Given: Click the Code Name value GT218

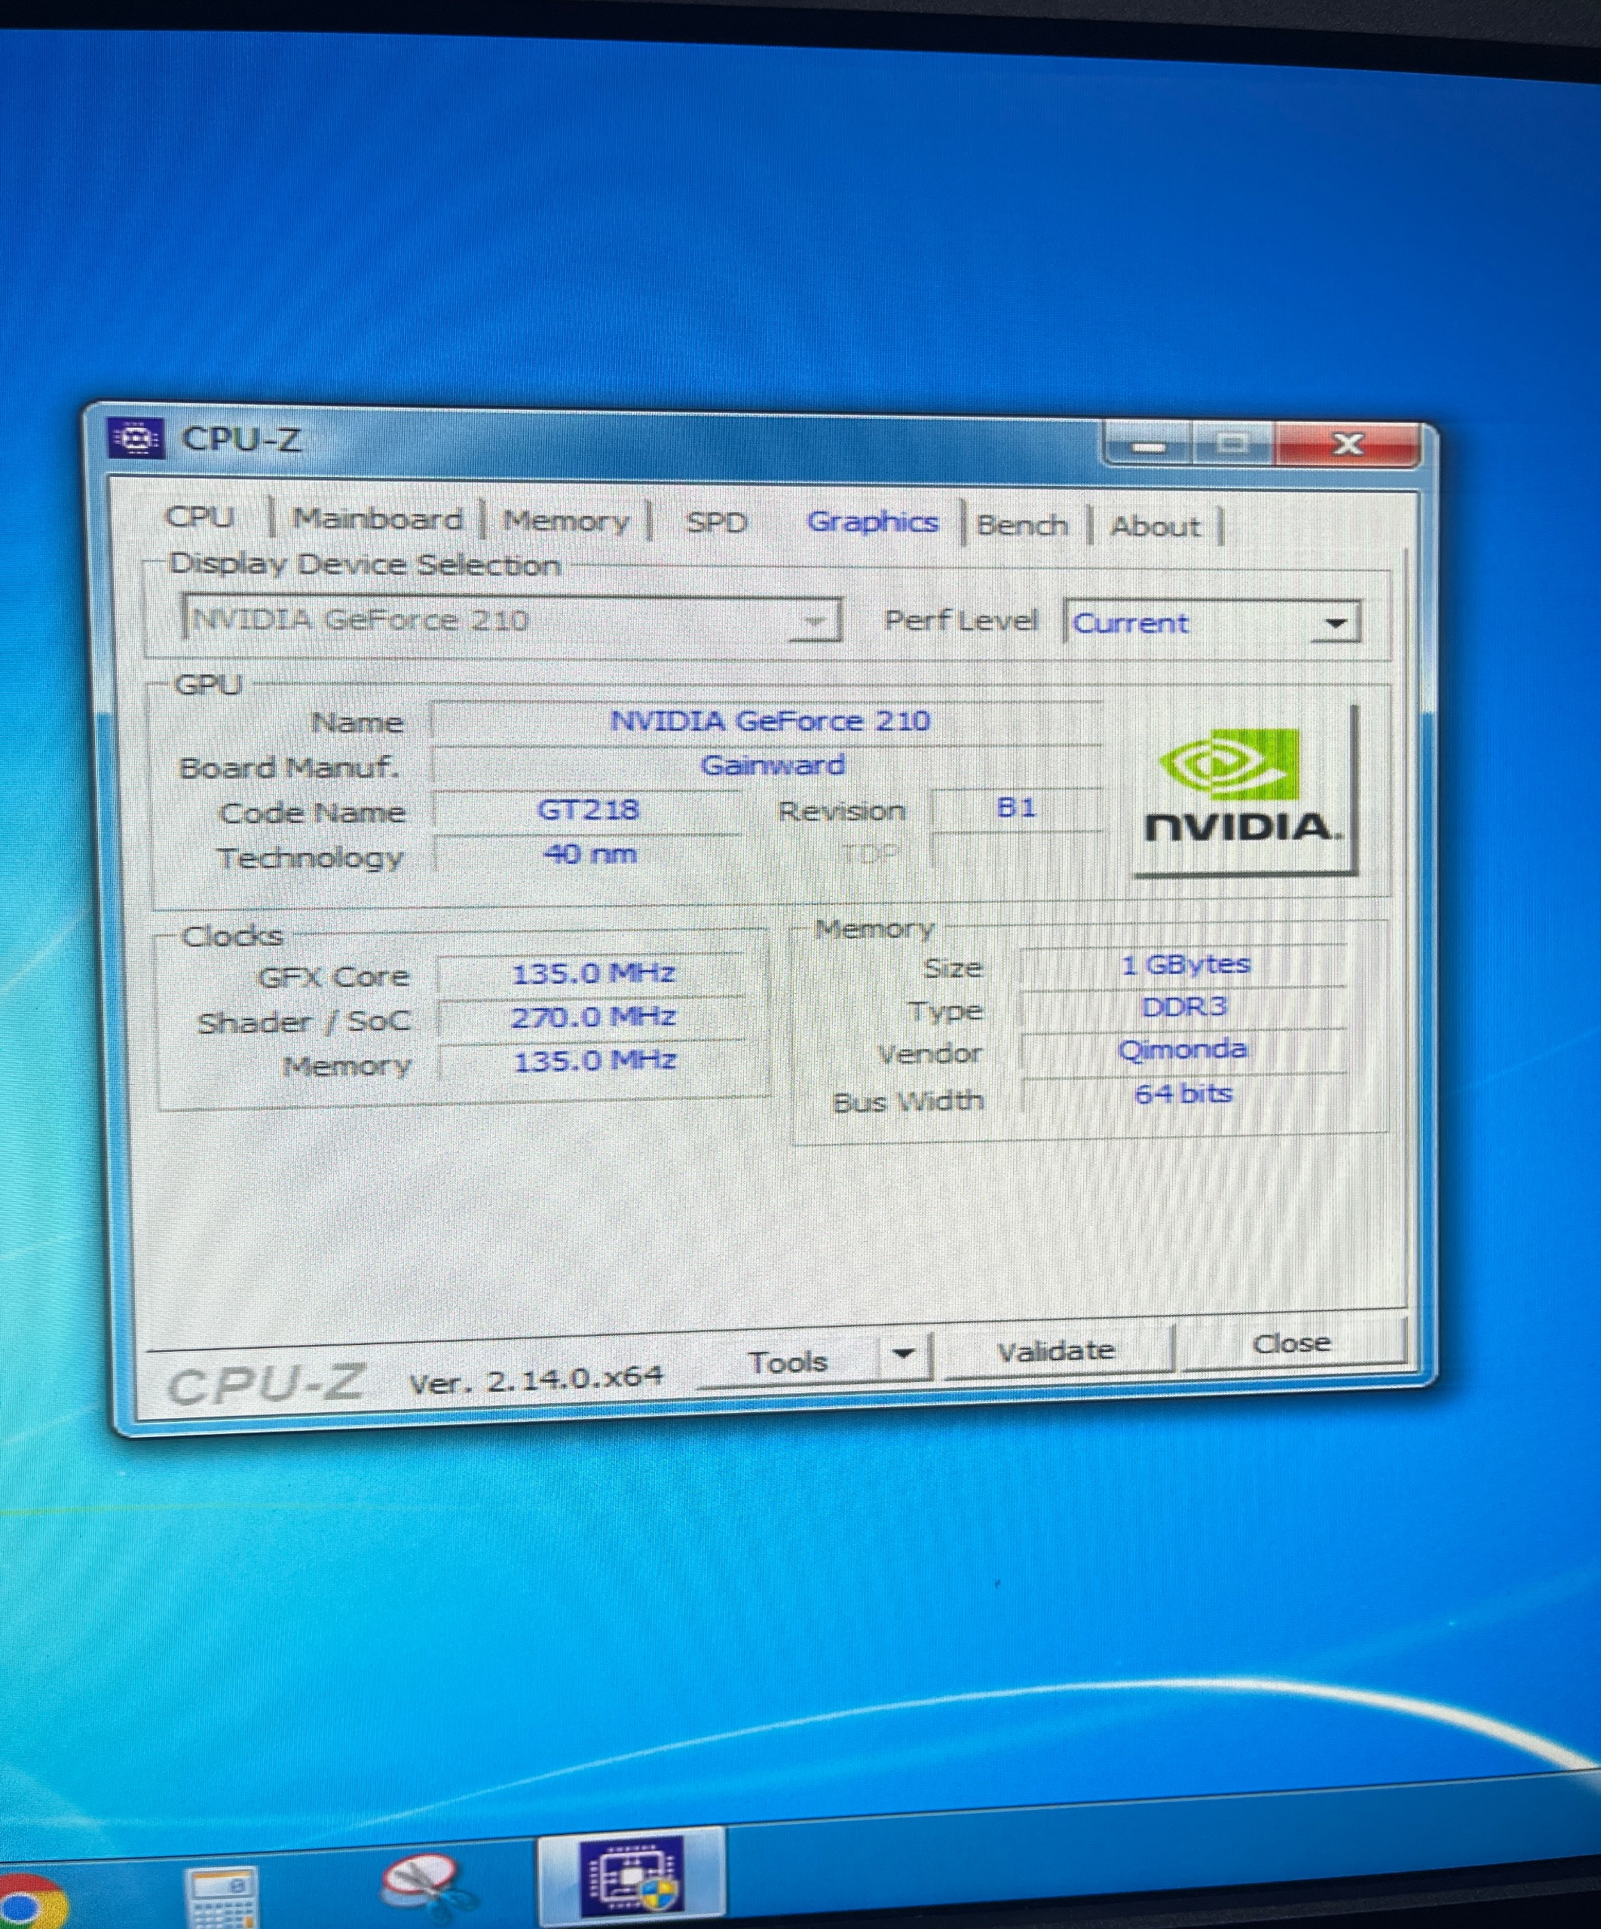Looking at the screenshot, I should click(x=586, y=810).
